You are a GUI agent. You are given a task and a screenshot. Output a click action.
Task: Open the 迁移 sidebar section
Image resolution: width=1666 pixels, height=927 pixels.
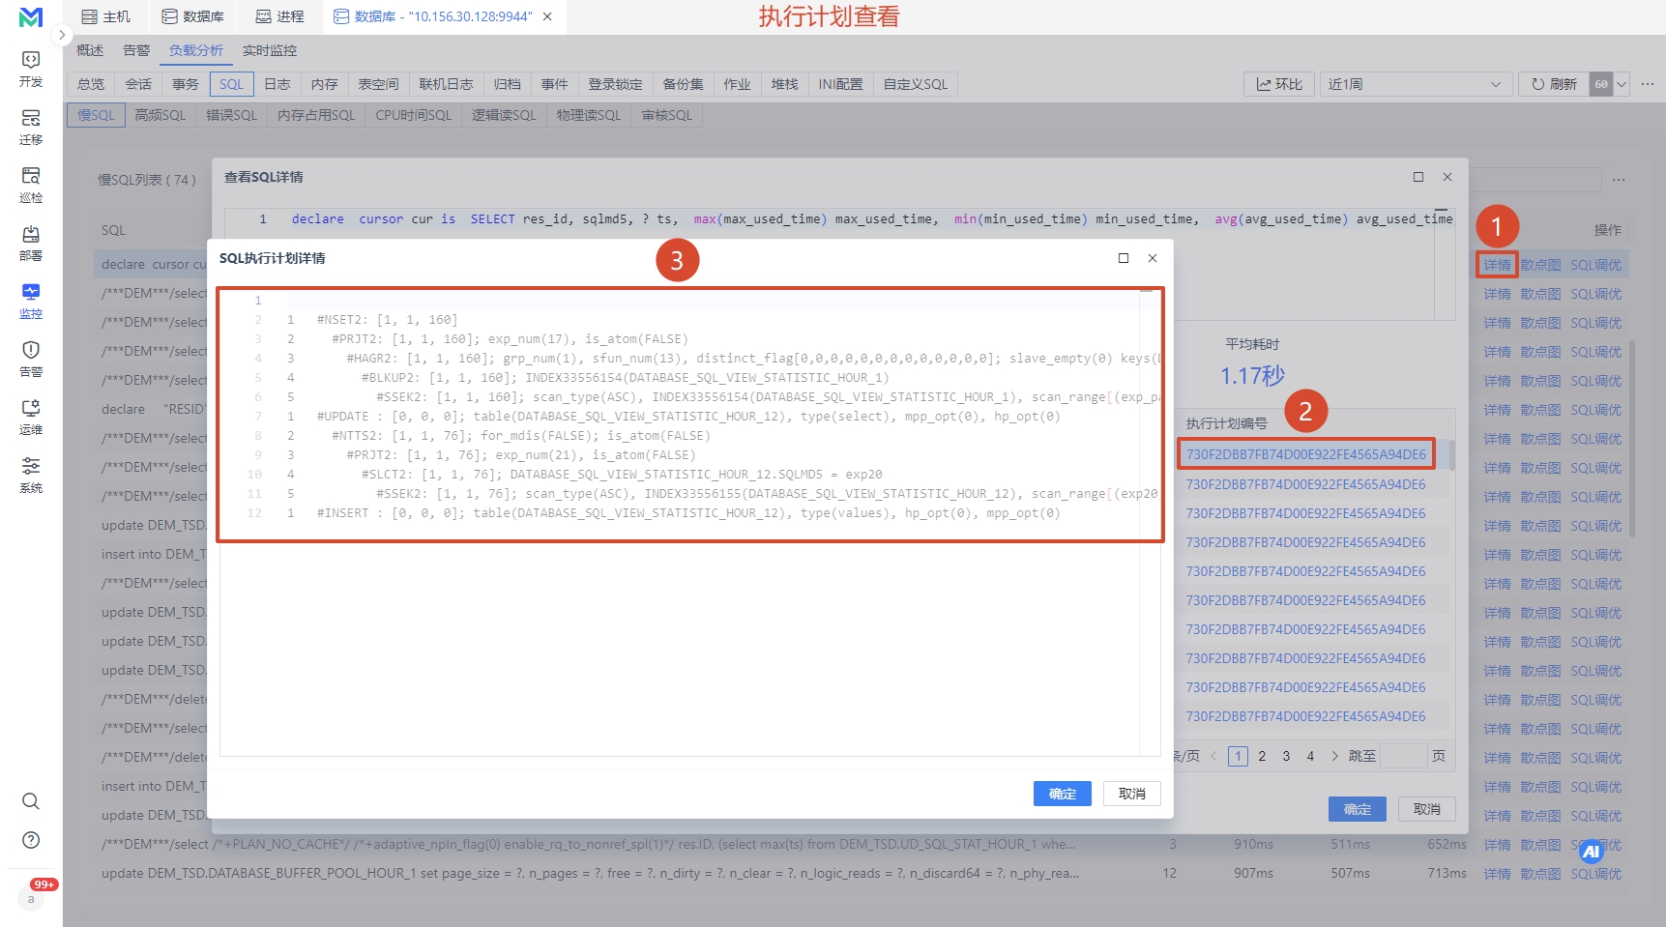tap(31, 127)
